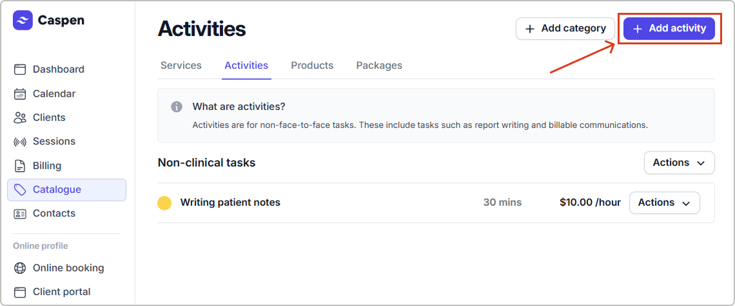Click the Clients people icon
This screenshot has height=306, width=735.
(x=20, y=118)
